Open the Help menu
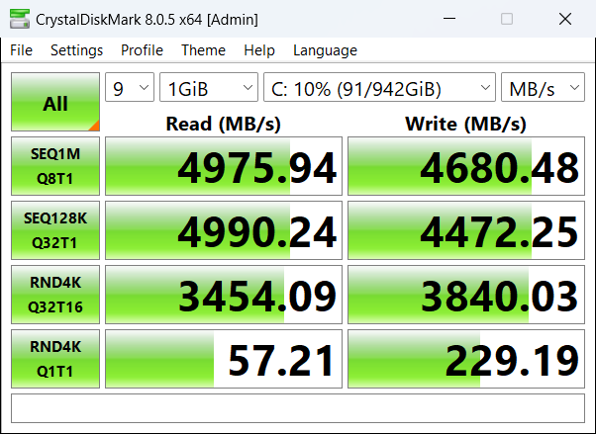The height and width of the screenshot is (434, 596). (259, 50)
